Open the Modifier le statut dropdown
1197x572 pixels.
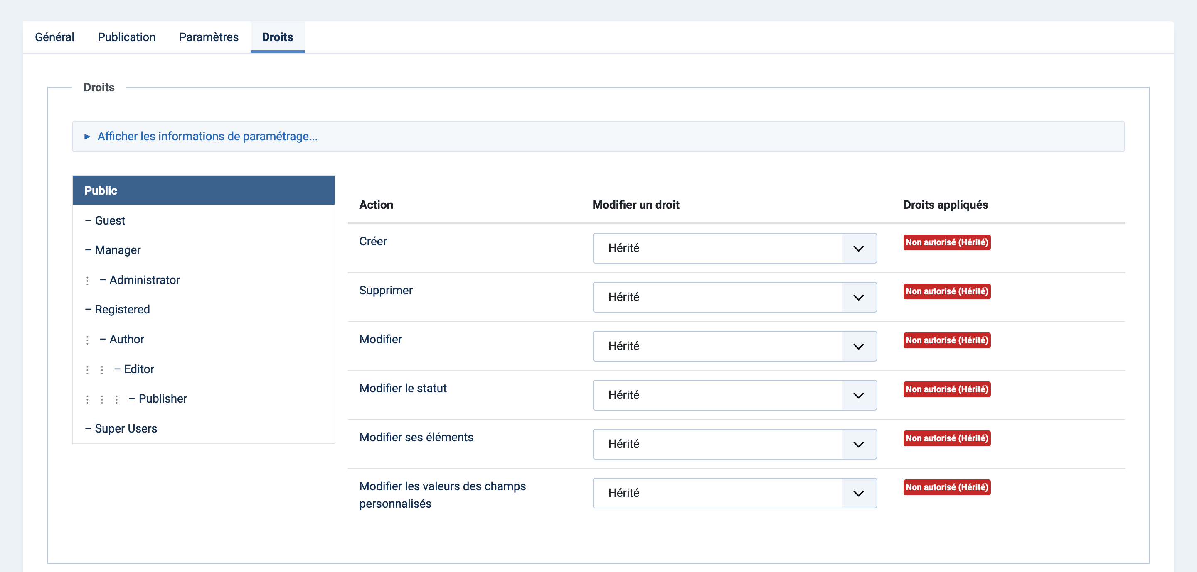[735, 395]
